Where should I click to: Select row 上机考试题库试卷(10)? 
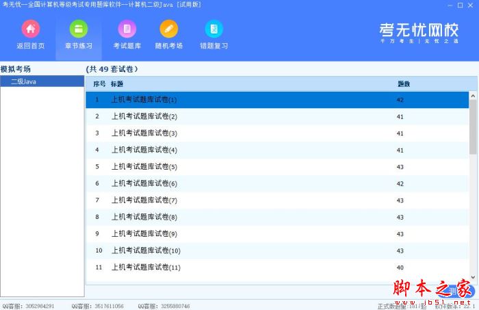(277, 250)
